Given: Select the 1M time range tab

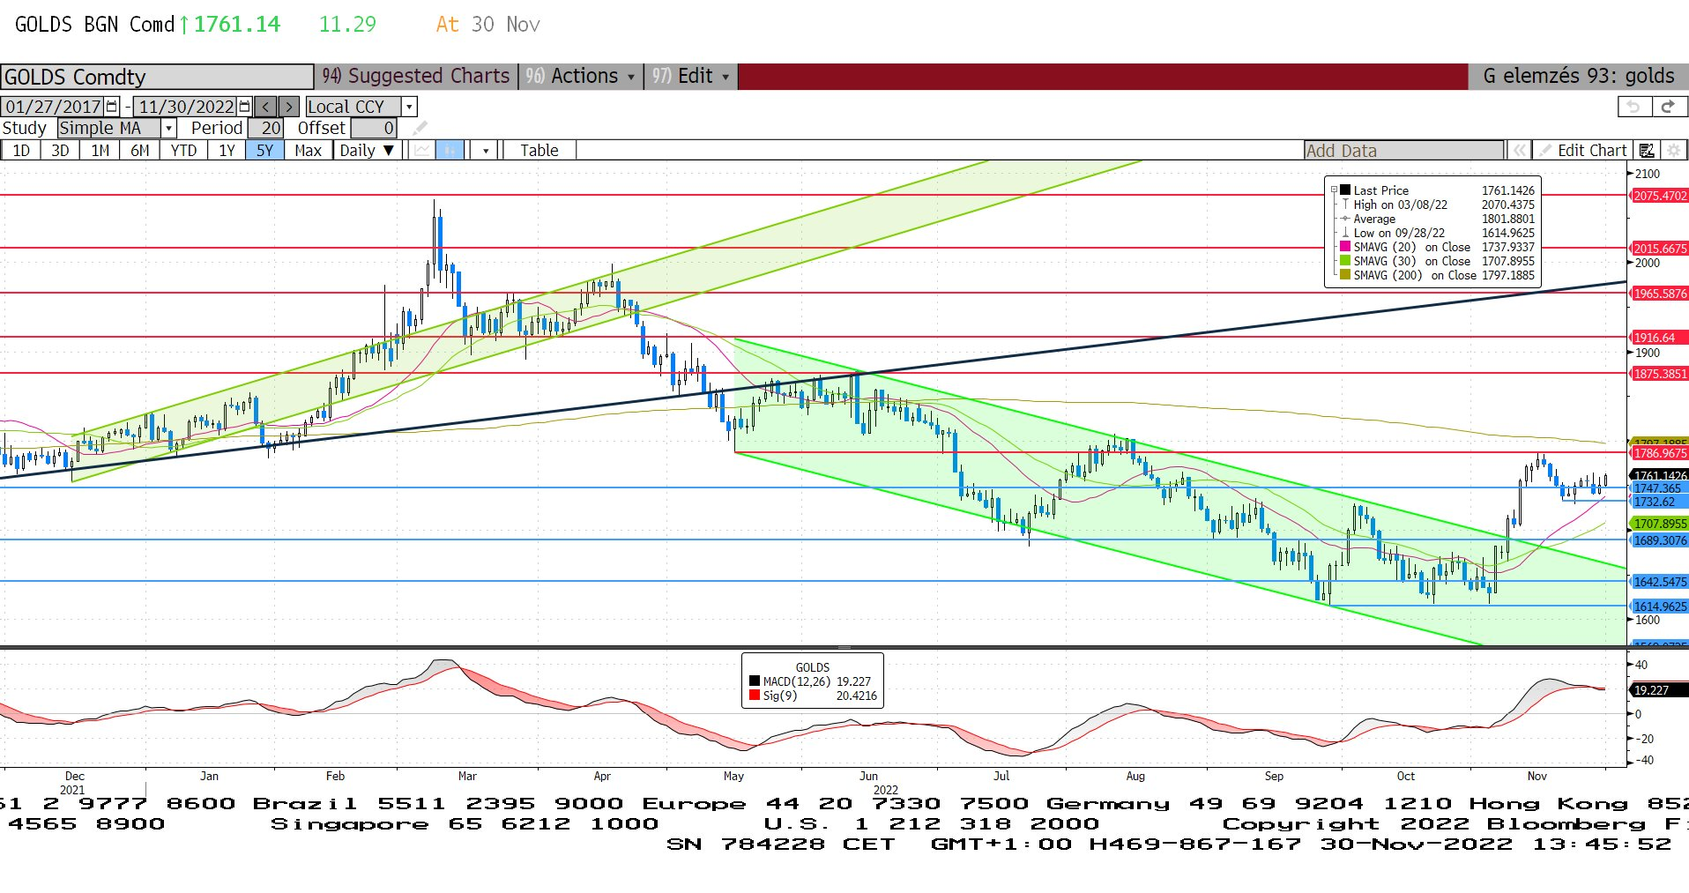Looking at the screenshot, I should pos(100,151).
